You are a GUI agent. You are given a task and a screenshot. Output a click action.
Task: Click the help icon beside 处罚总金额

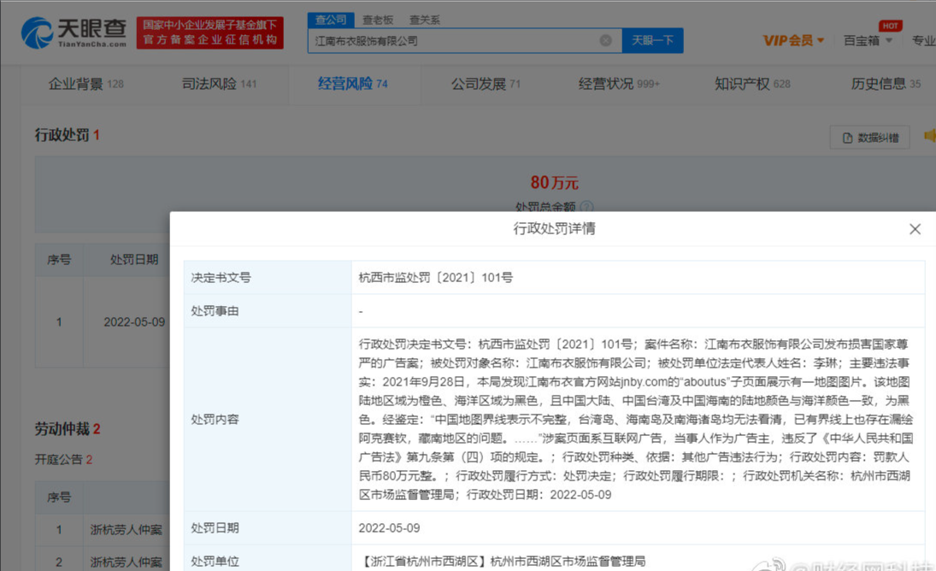pos(587,207)
